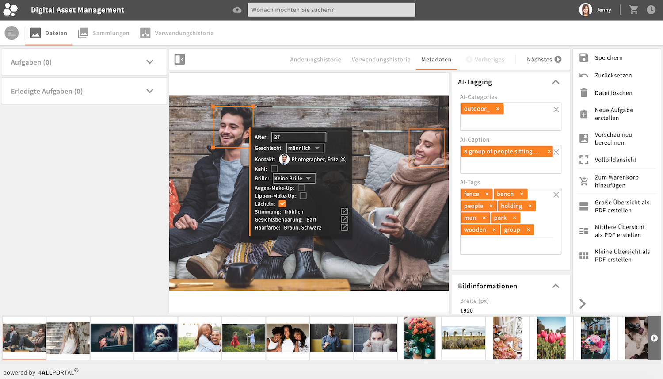Remove the 'fence' tag
The height and width of the screenshot is (379, 663).
click(x=487, y=194)
